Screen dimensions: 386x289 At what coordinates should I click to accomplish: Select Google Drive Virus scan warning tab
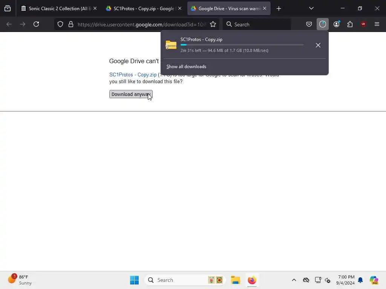coord(228,9)
